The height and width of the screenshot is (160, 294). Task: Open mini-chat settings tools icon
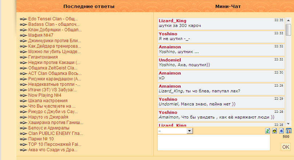coord(289,131)
